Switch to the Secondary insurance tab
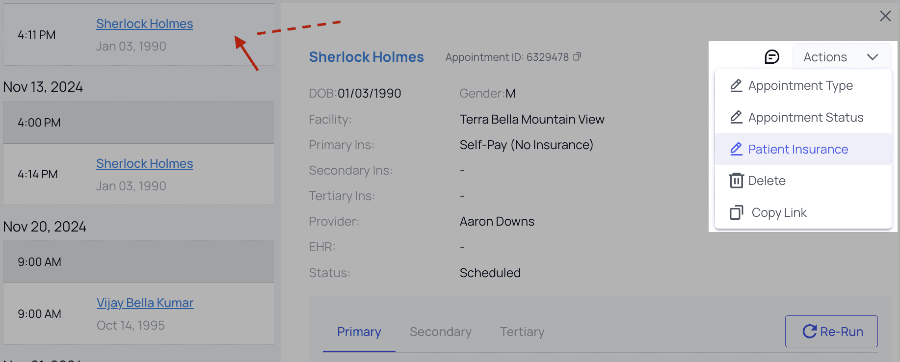This screenshot has width=900, height=362. click(440, 332)
